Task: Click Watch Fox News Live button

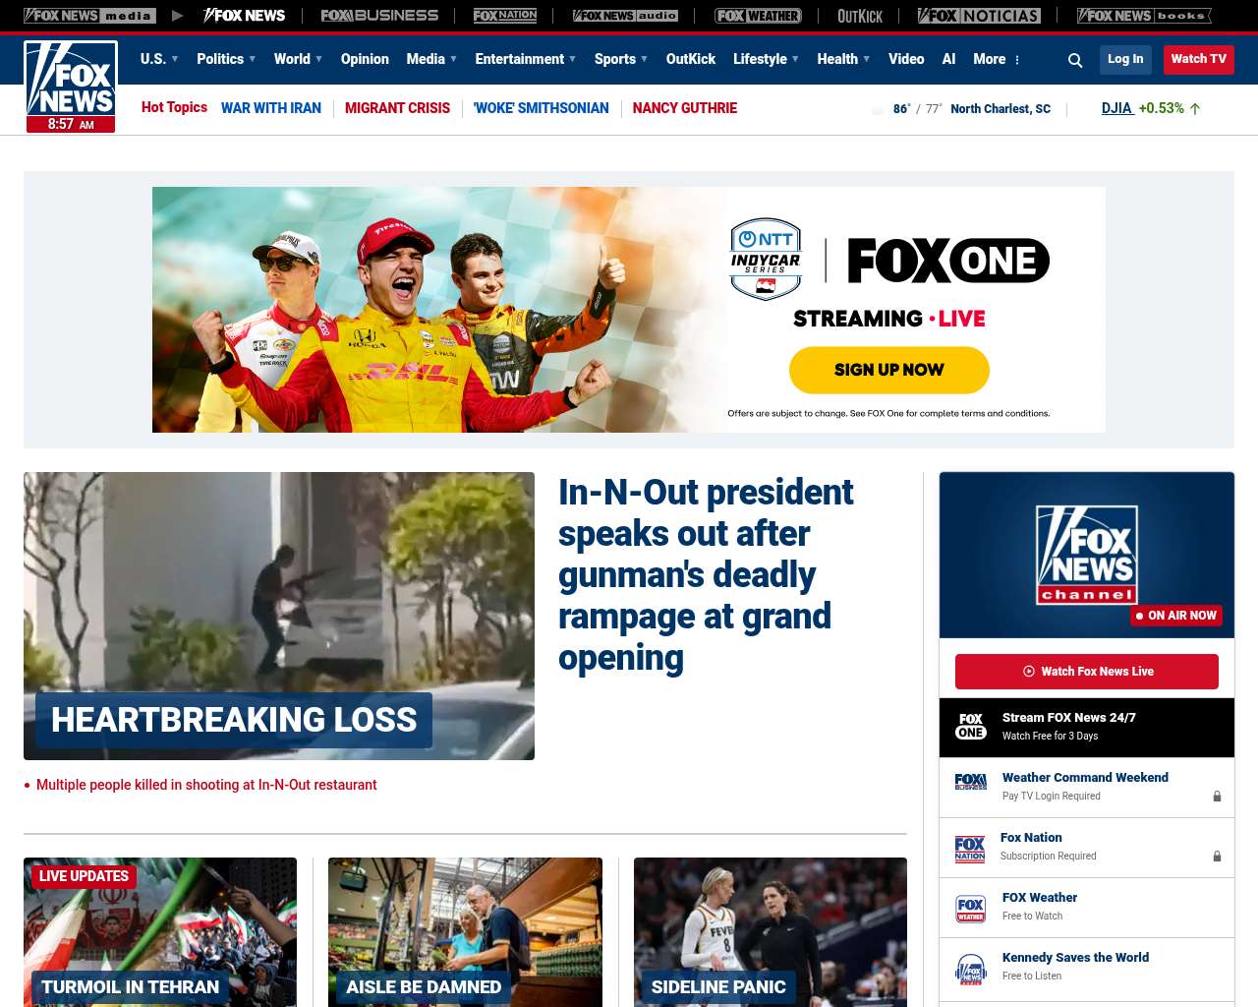Action: (x=1087, y=672)
